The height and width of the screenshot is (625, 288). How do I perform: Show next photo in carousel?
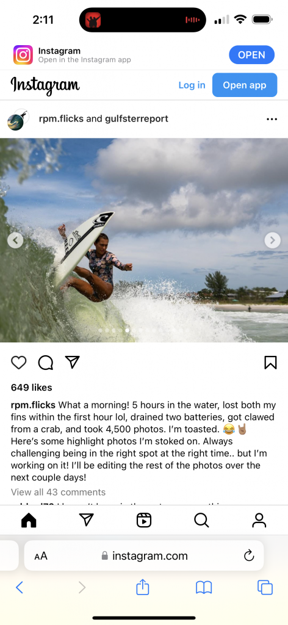pos(273,240)
